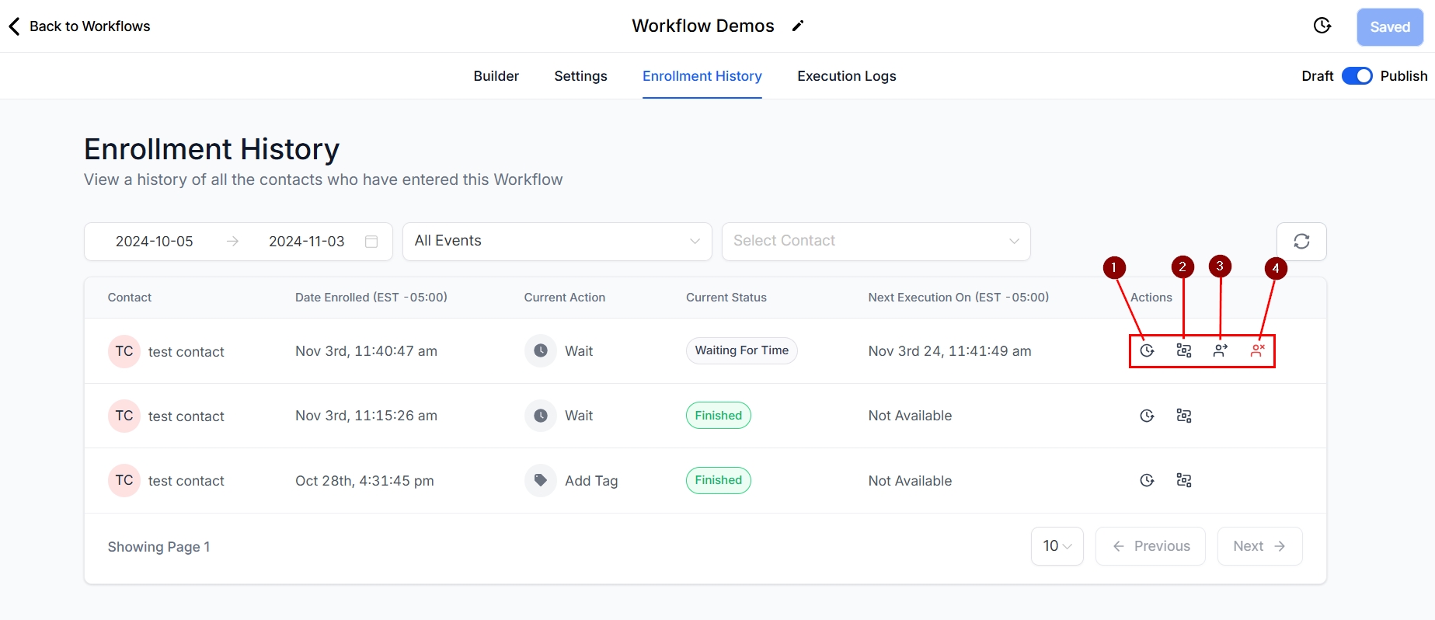Click the pencil icon beside Workflow Demos

click(797, 26)
